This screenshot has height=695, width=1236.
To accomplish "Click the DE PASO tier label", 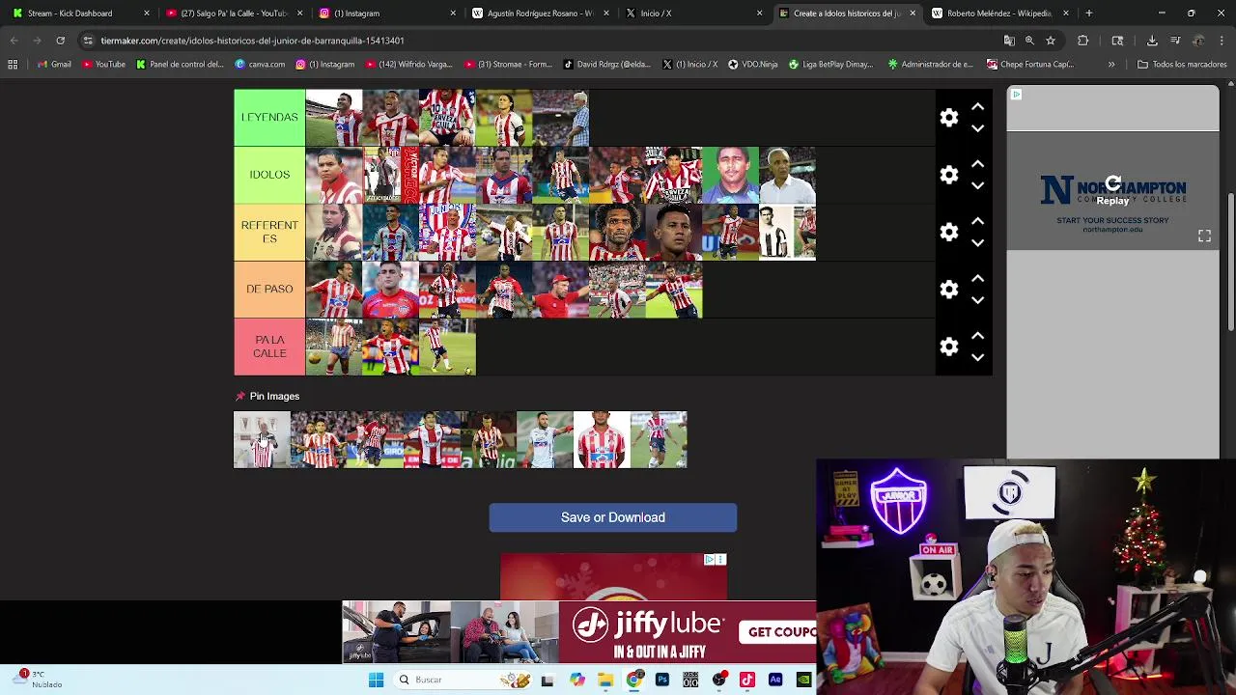I will pyautogui.click(x=269, y=289).
